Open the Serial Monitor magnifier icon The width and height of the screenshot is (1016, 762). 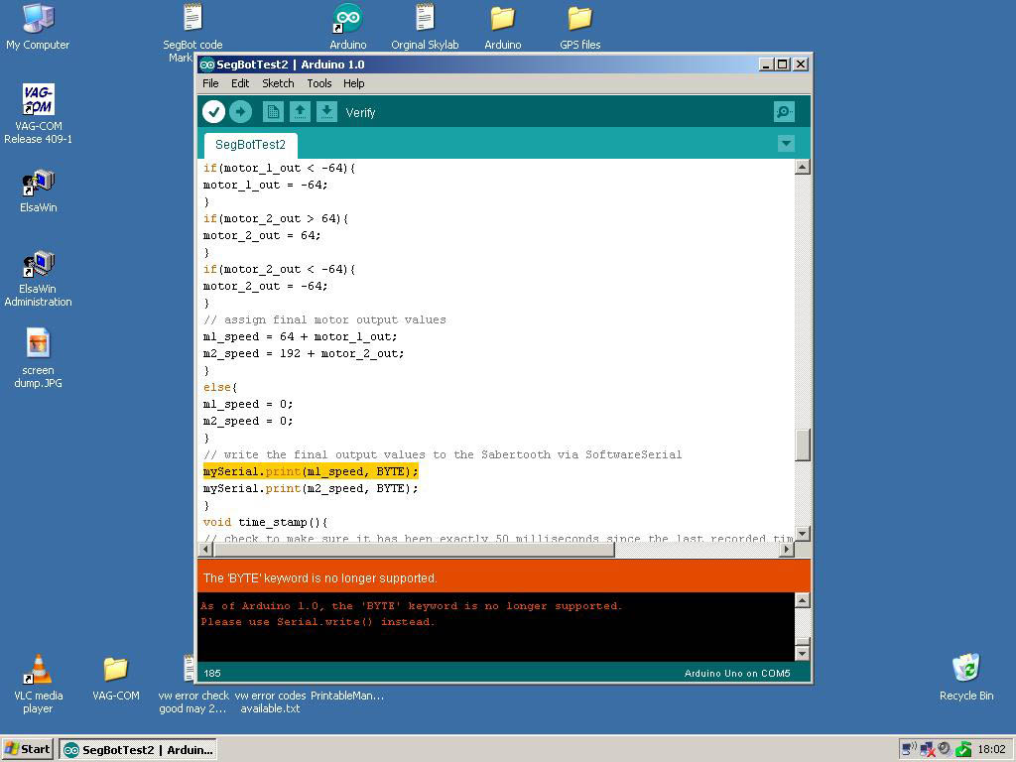point(784,112)
